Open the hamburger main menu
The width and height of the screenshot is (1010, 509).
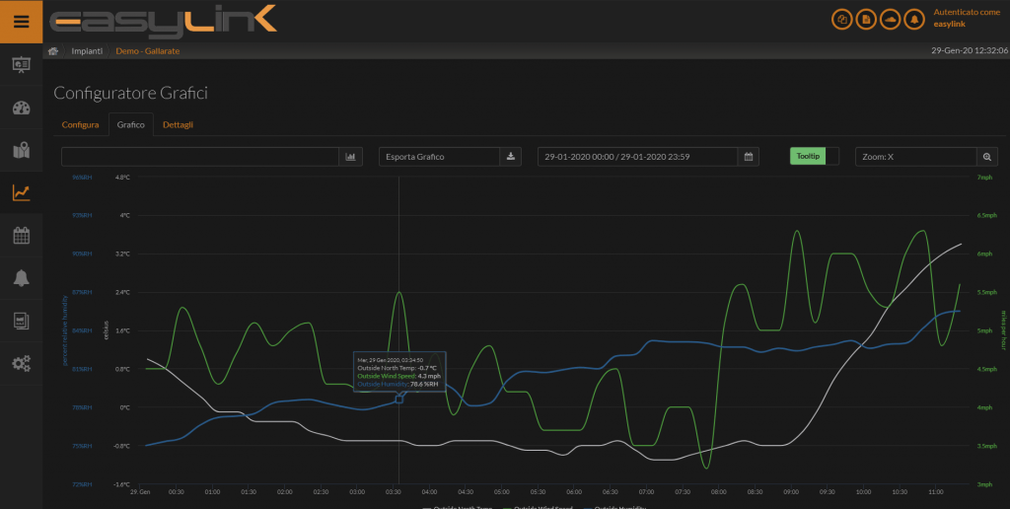click(21, 21)
